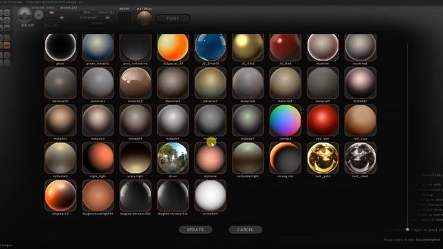This screenshot has height=249, width=443.
Task: Select the material4 sphere
Action: point(173,83)
